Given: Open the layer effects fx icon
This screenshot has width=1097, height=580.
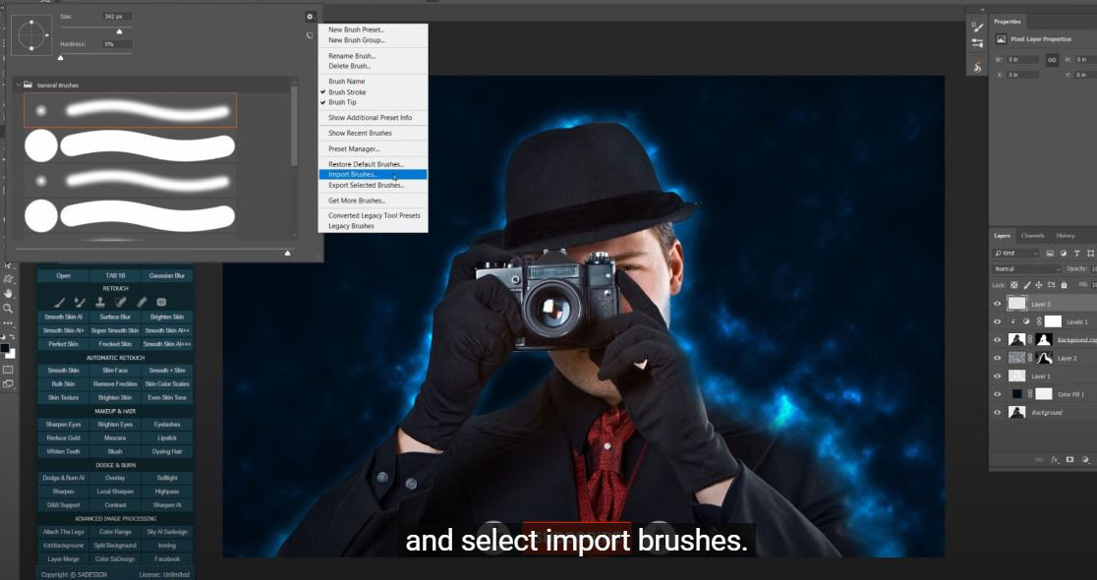Looking at the screenshot, I should click(x=1055, y=459).
